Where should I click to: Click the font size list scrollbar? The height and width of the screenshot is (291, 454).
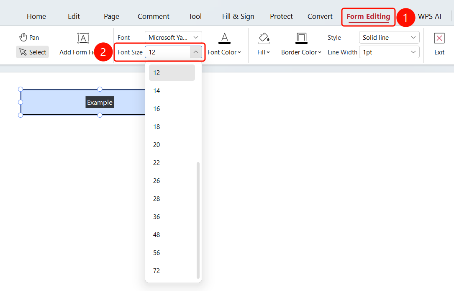click(x=198, y=220)
